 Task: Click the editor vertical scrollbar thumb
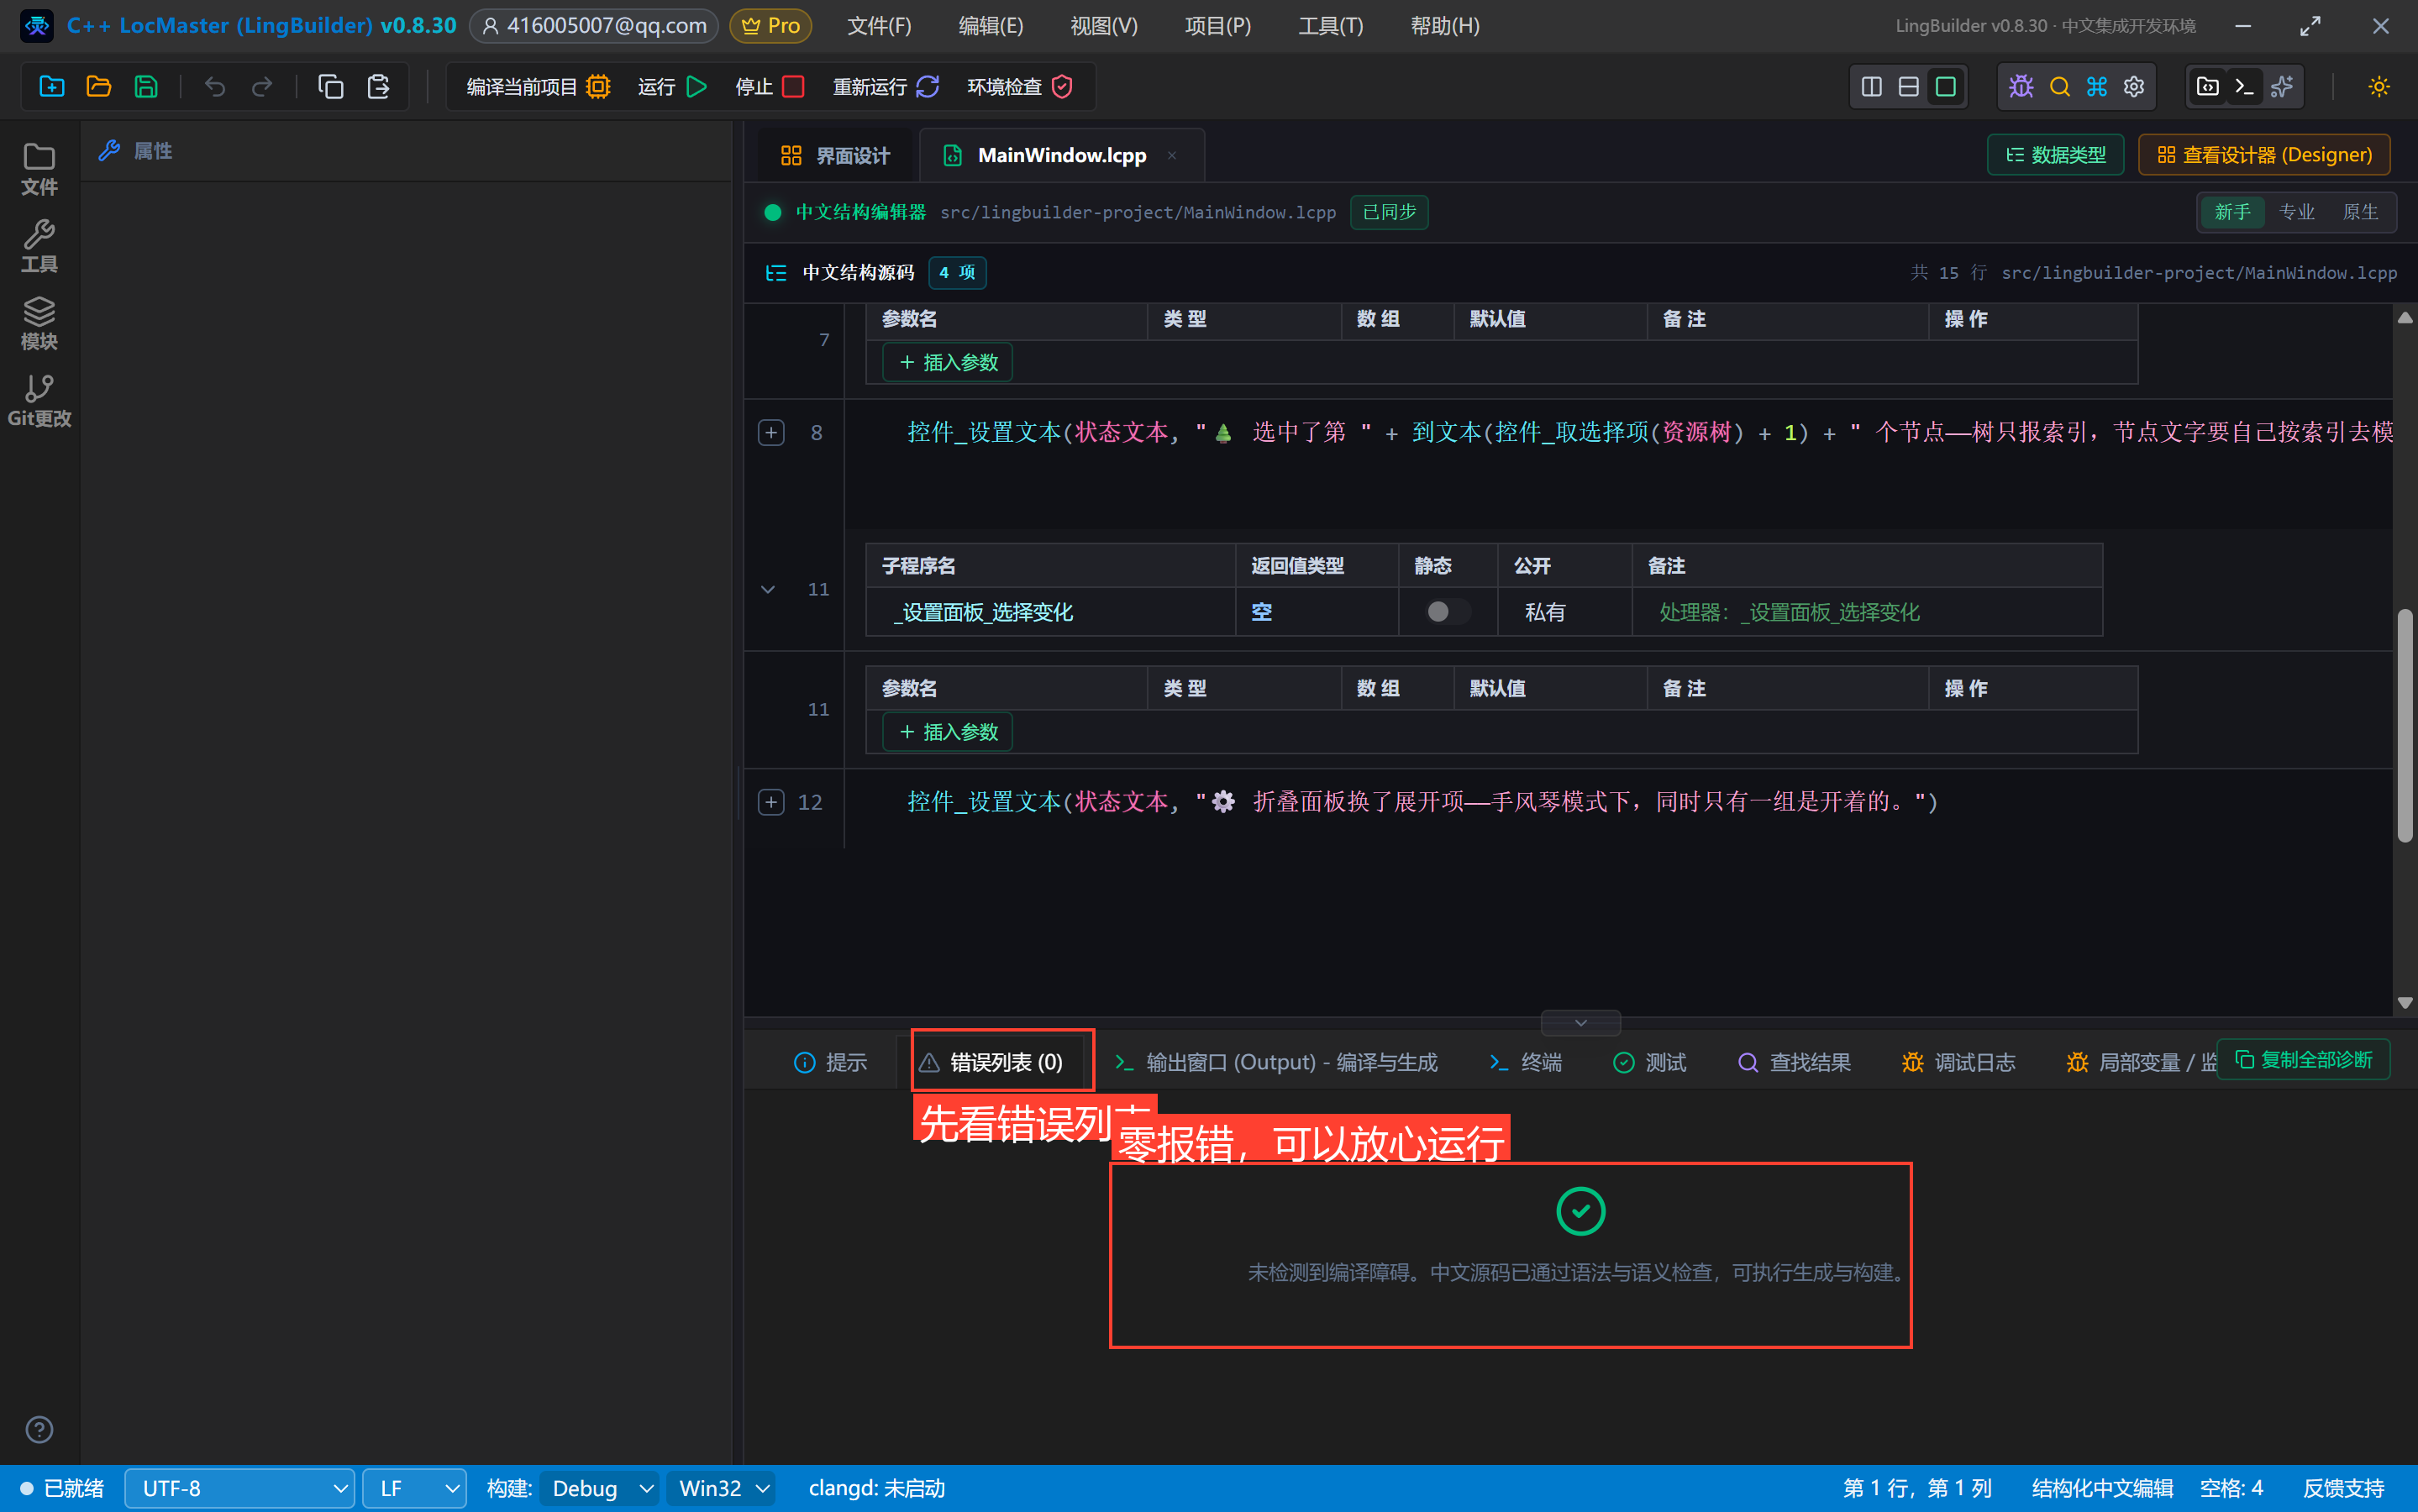(2405, 727)
